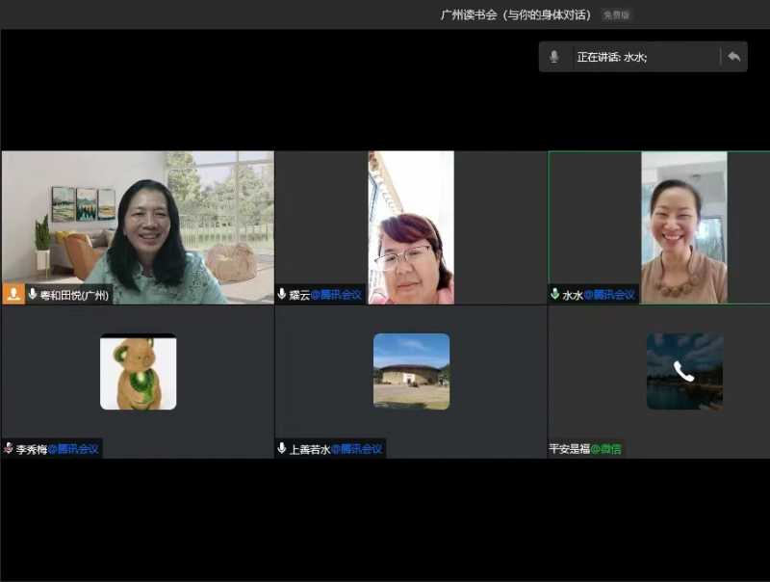
Task: Click the 正在讲话: 水水 speaker label
Action: 612,57
